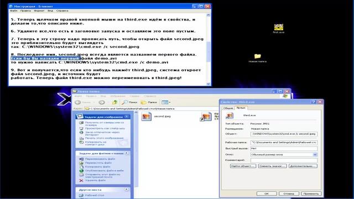Click the third.exe icon in Properties dialog

click(230, 116)
